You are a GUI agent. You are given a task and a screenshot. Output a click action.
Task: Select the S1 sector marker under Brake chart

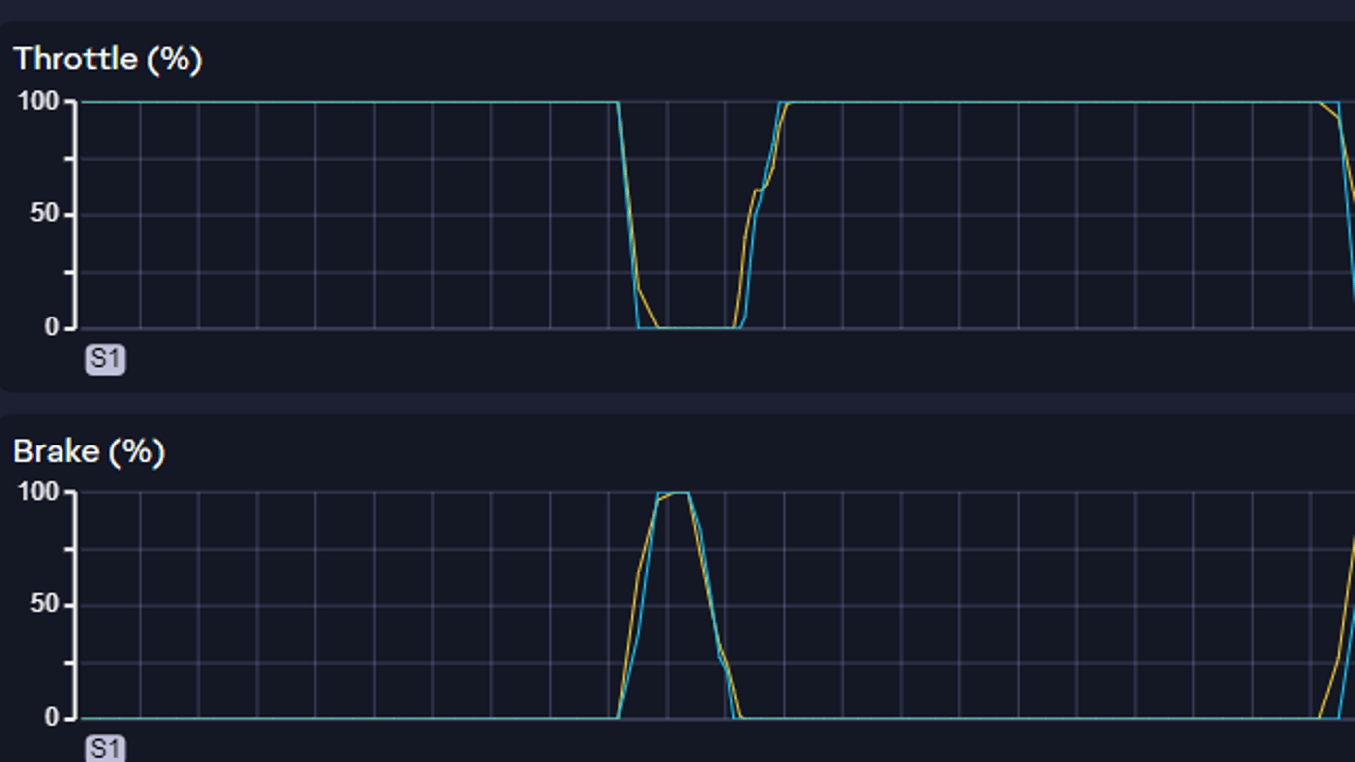pyautogui.click(x=106, y=748)
